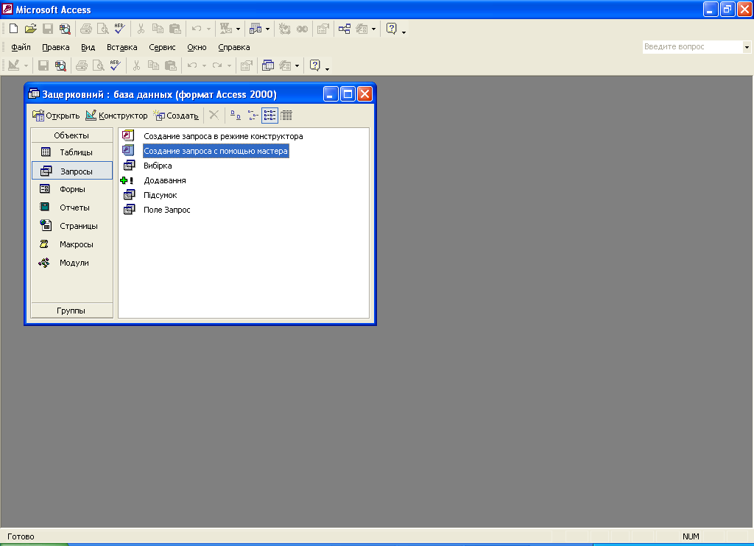This screenshot has width=754, height=546.
Task: Select 'Создание запроса с помощью мастера' entry
Action: click(216, 150)
